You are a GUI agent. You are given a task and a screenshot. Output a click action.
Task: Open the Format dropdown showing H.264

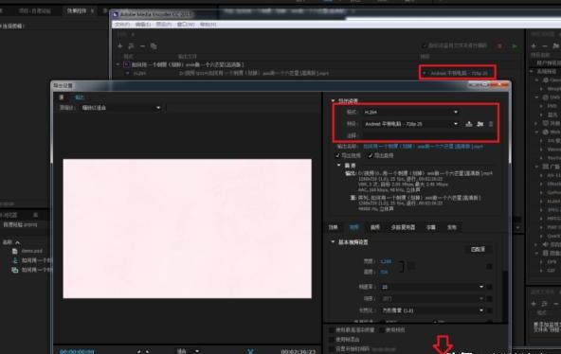click(410, 113)
